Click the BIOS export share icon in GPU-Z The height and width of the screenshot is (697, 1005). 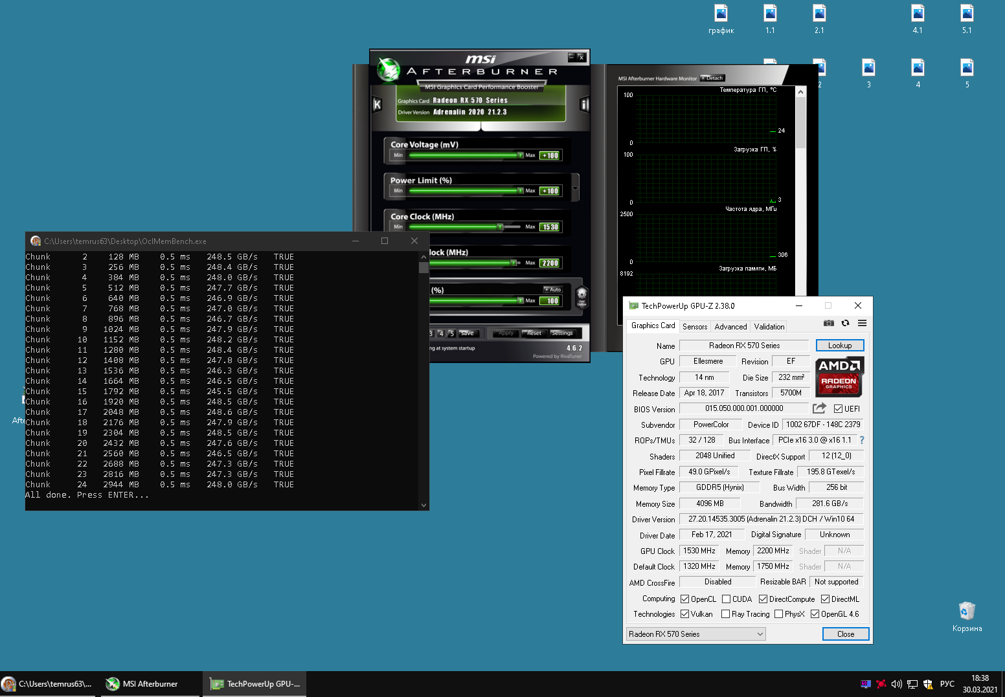[x=819, y=408]
